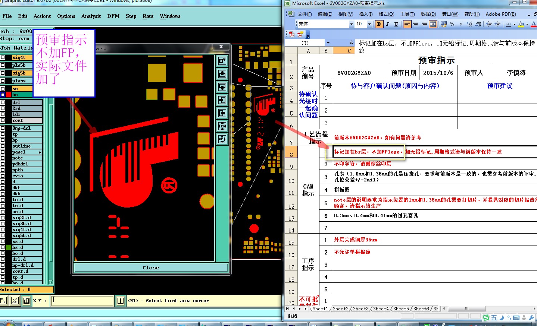Click the increase decimal icon
537x326 pixels.
(469, 24)
